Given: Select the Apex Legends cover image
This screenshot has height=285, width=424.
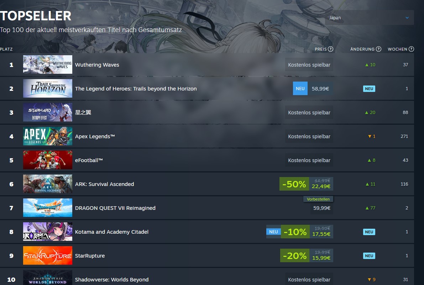Looking at the screenshot, I should 48,136.
